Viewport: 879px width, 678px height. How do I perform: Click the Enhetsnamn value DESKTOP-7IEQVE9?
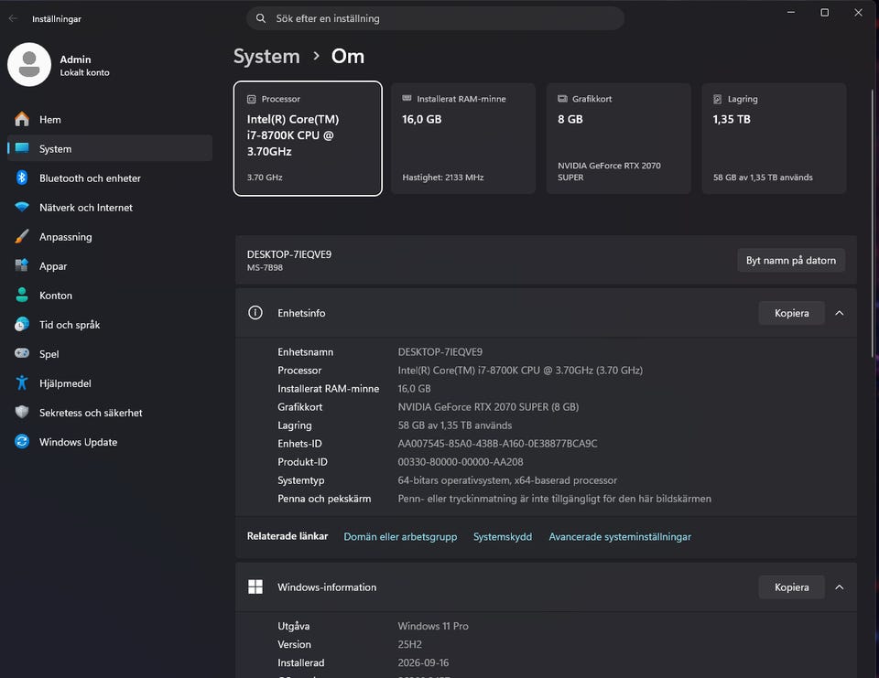(439, 352)
